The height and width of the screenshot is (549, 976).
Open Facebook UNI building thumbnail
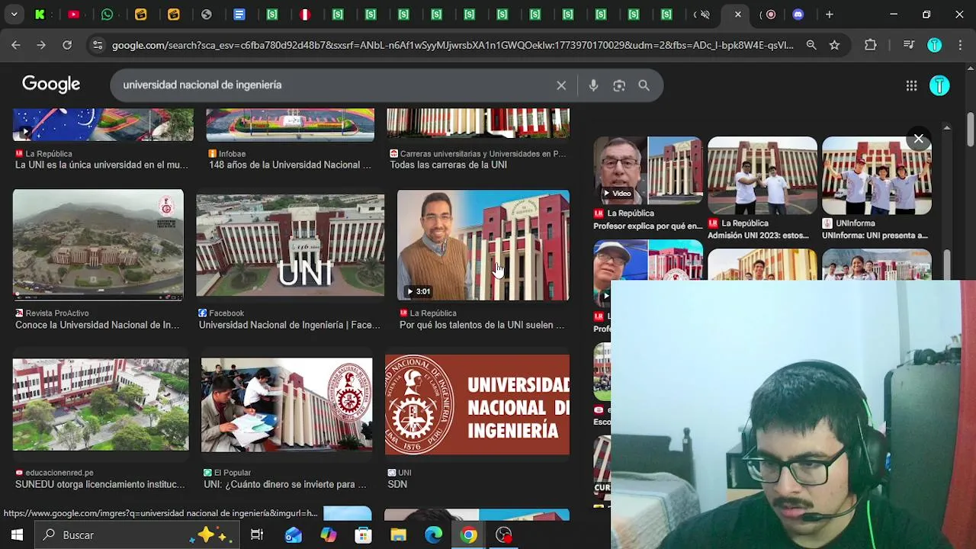(x=291, y=245)
